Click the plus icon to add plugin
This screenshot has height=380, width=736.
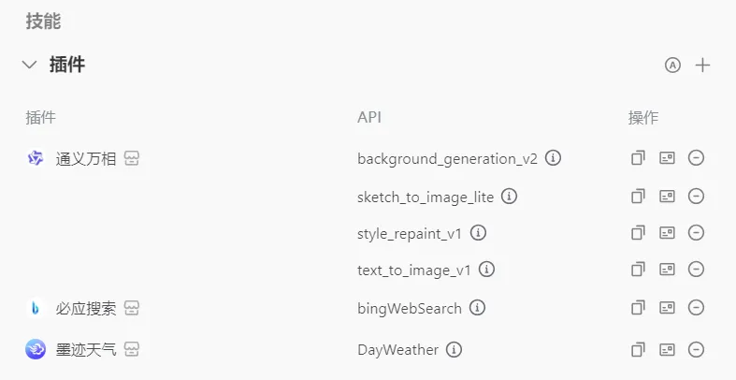click(703, 66)
